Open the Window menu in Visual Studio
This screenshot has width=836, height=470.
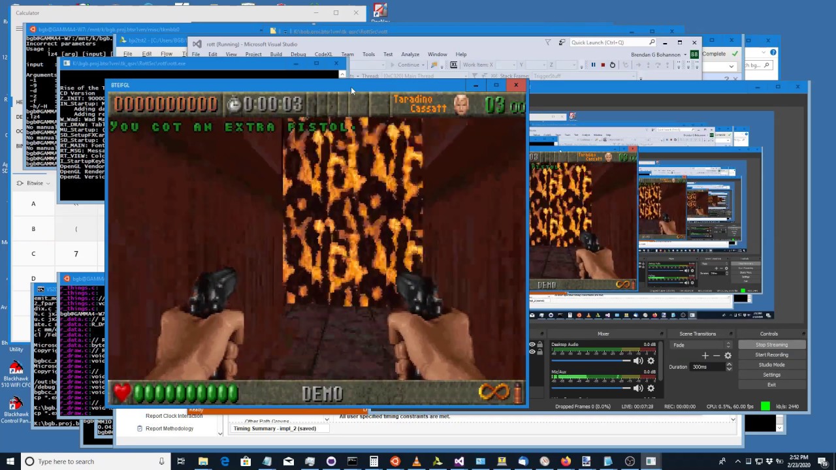coord(438,54)
